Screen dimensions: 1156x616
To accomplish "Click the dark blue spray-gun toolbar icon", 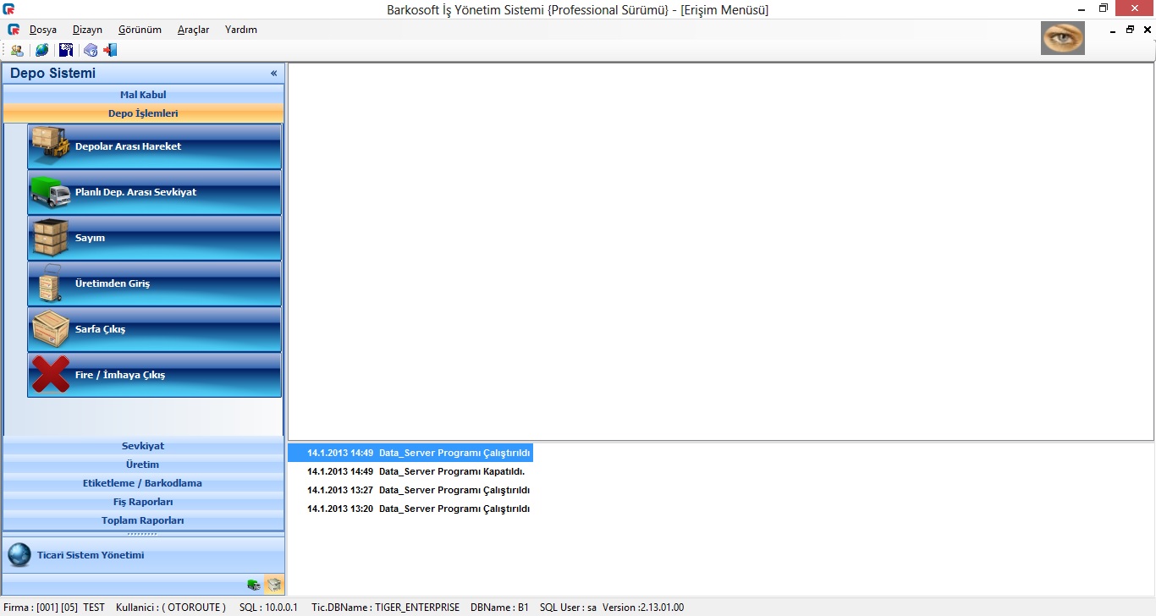I will pos(66,50).
